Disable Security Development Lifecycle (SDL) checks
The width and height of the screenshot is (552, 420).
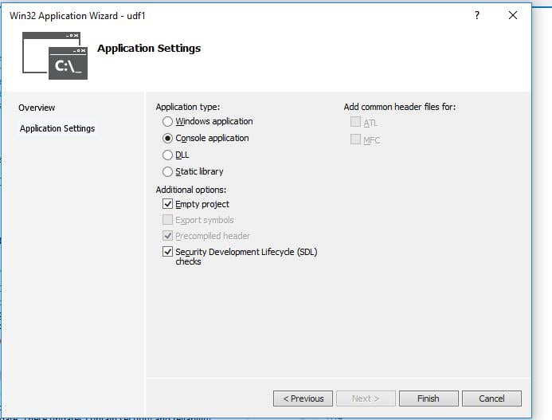pos(167,252)
